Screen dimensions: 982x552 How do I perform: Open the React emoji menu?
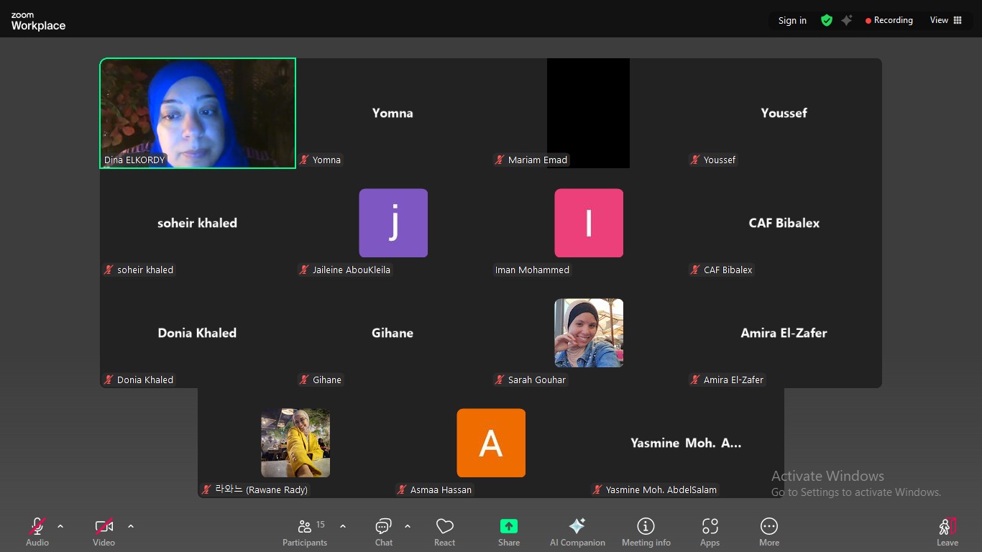[444, 532]
